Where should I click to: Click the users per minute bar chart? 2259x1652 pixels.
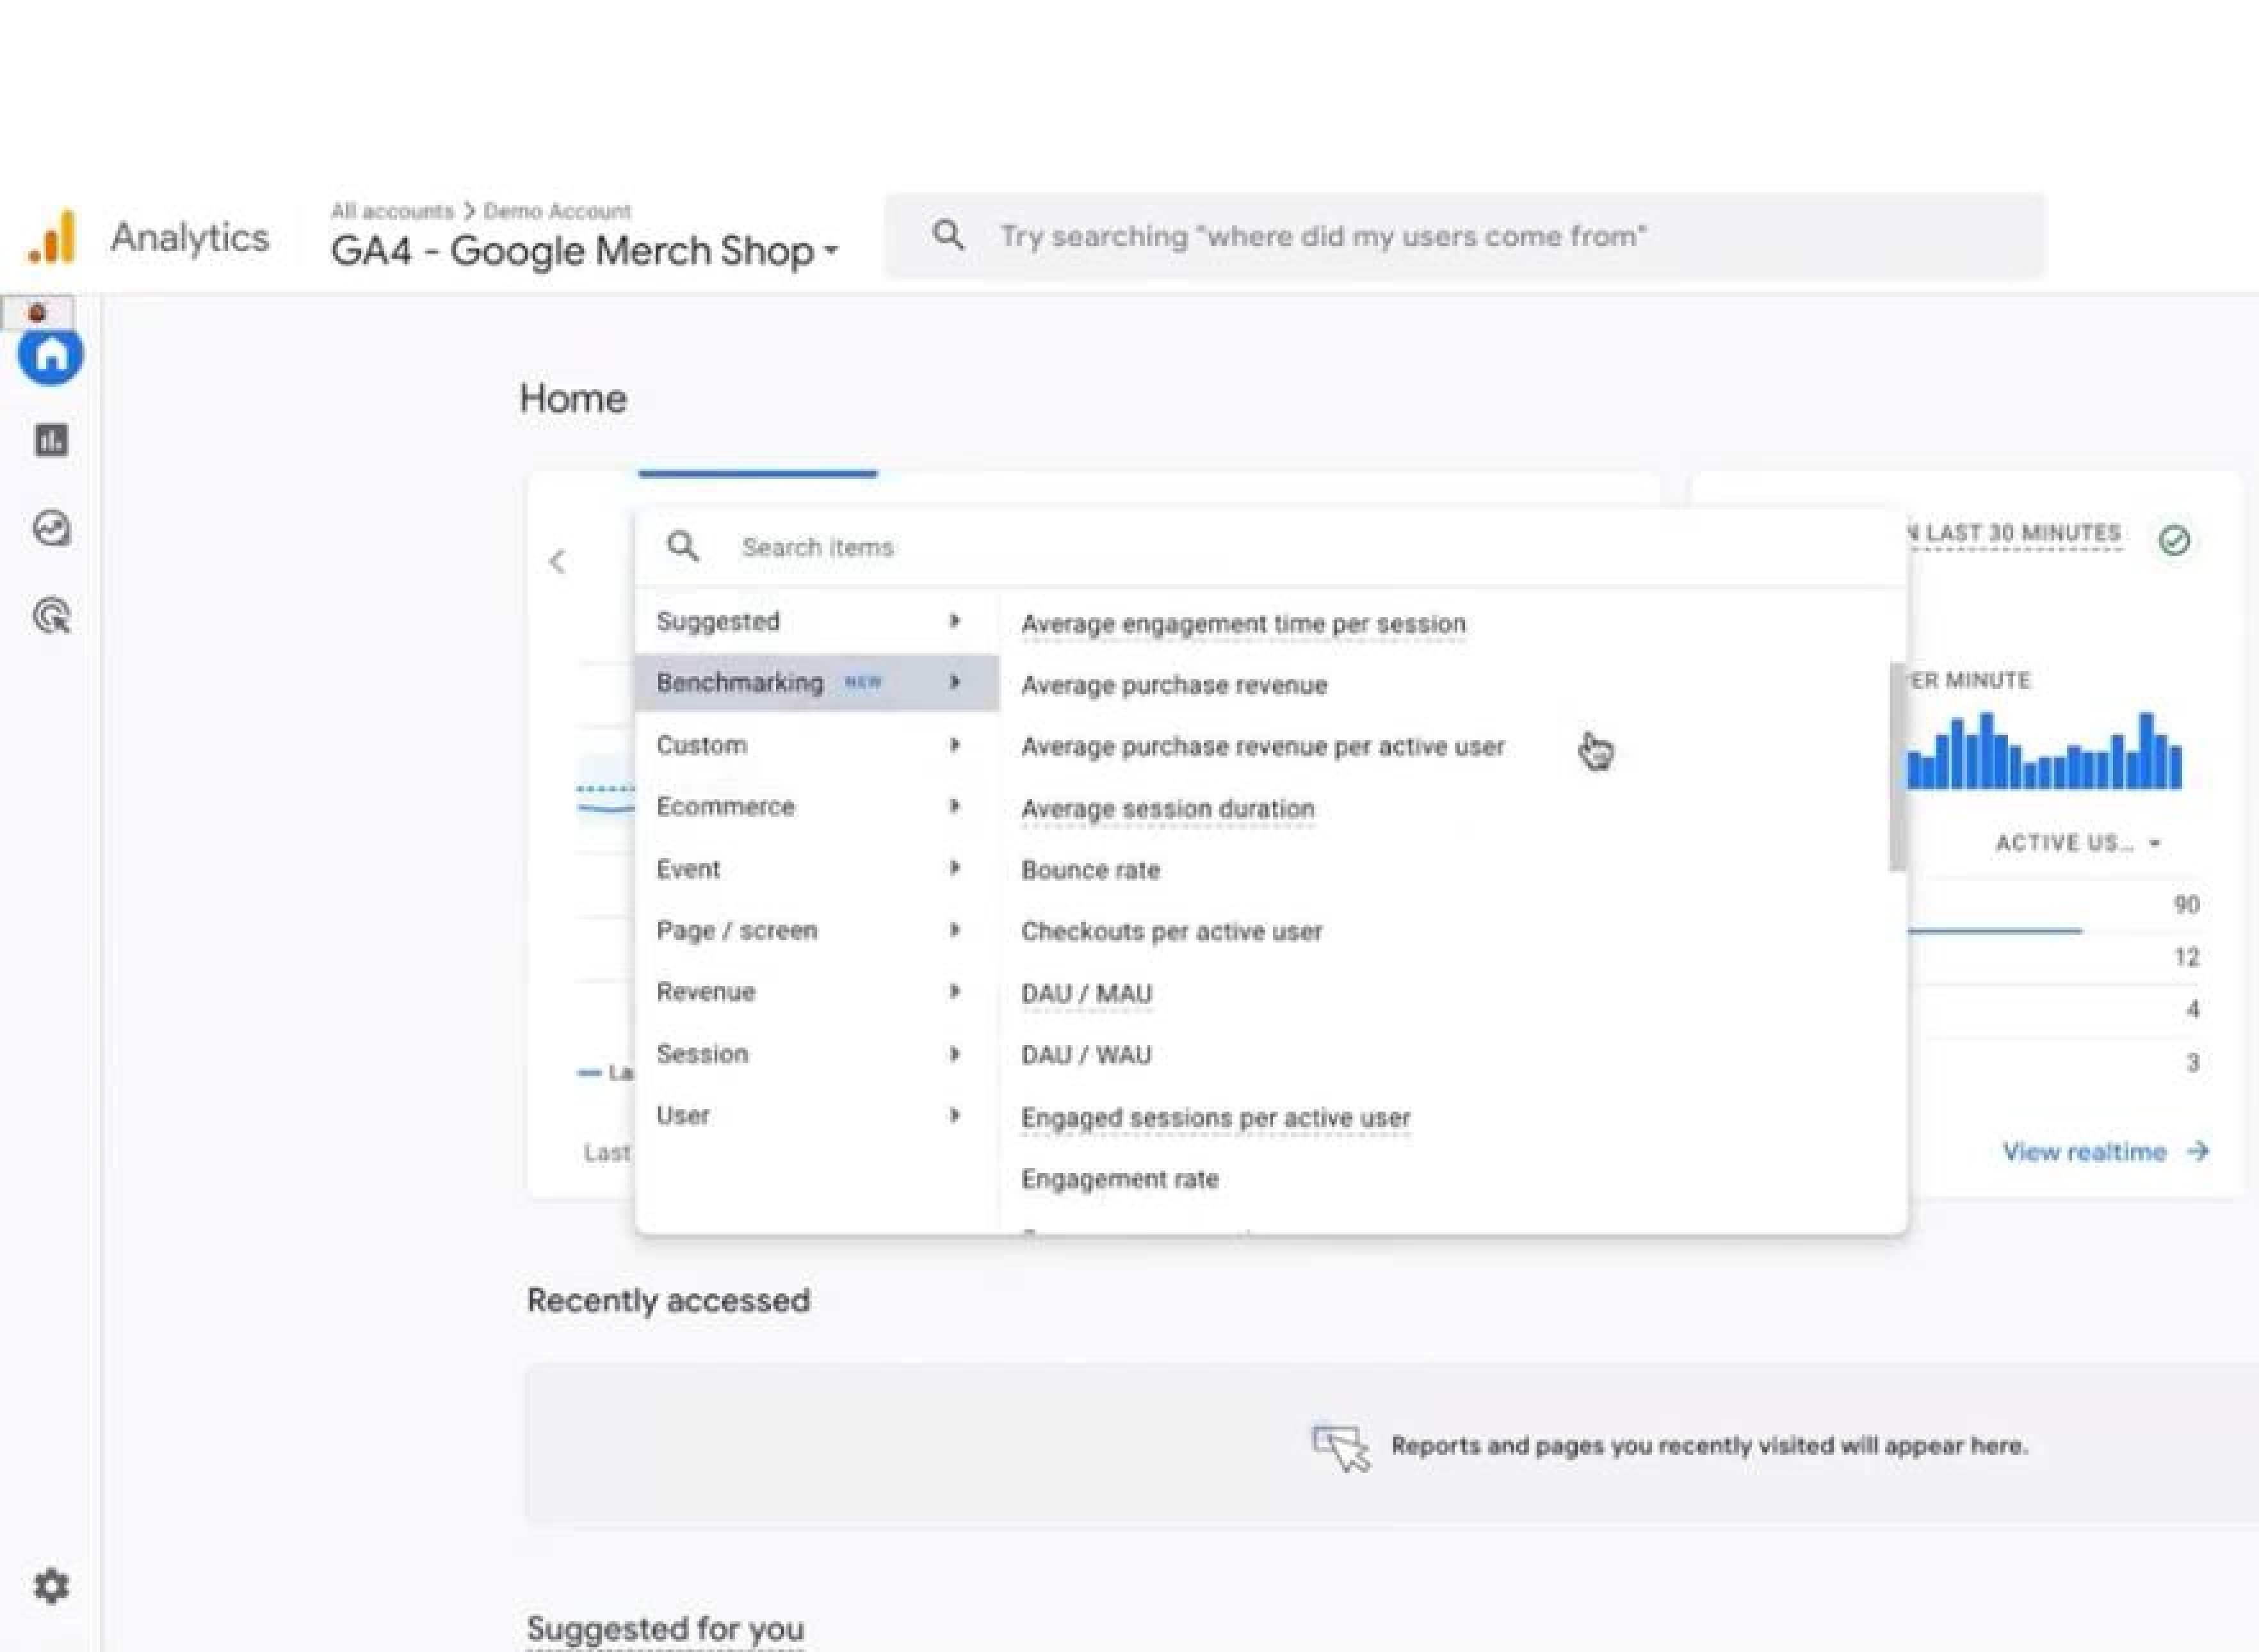click(x=2044, y=750)
